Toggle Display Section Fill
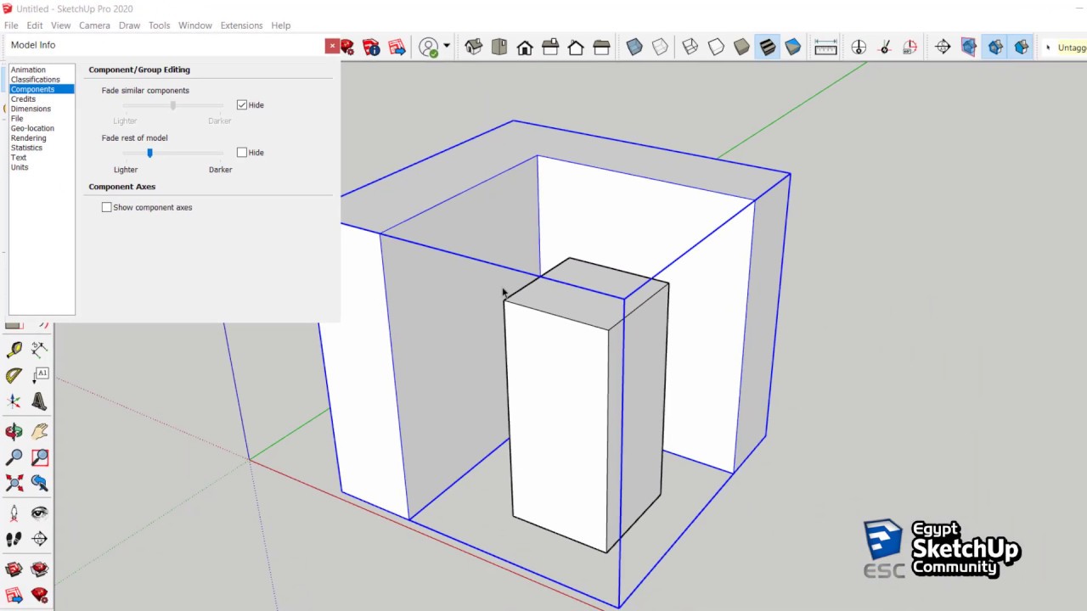 1021,48
